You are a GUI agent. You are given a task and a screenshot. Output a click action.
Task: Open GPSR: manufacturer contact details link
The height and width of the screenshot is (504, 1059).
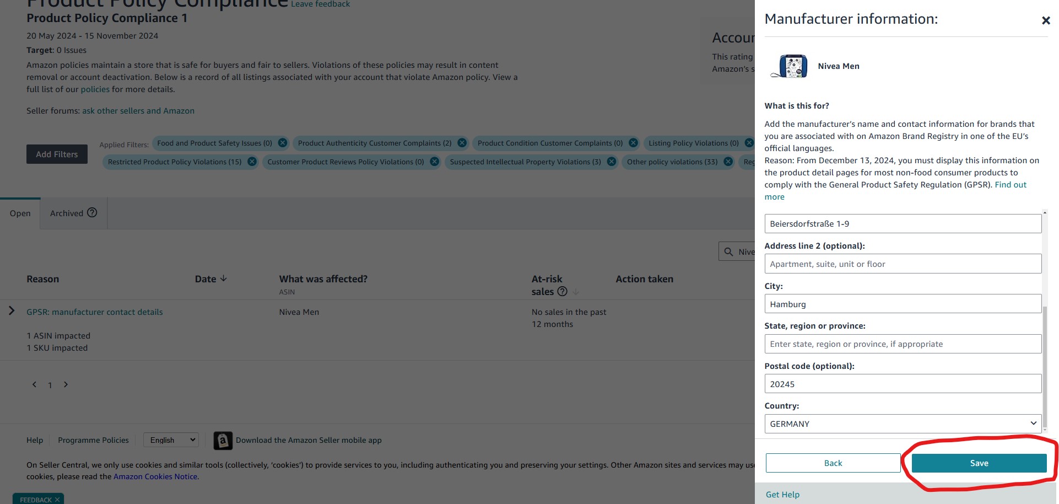95,312
